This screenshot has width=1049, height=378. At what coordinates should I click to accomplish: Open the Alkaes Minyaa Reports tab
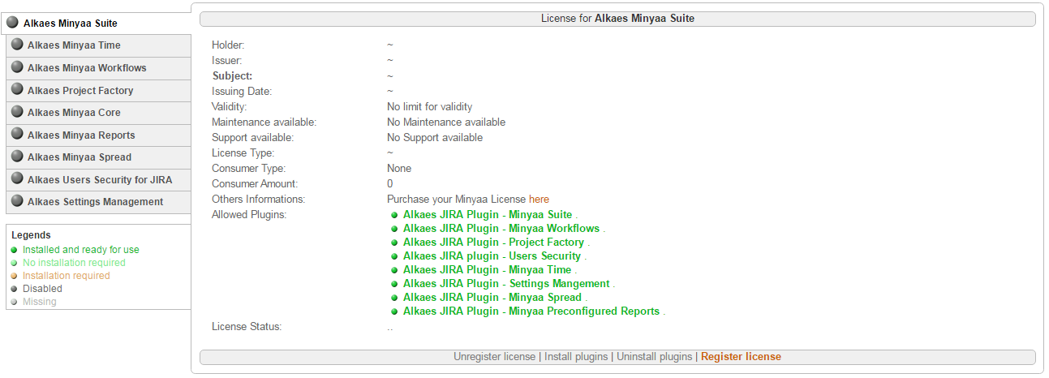[99, 135]
